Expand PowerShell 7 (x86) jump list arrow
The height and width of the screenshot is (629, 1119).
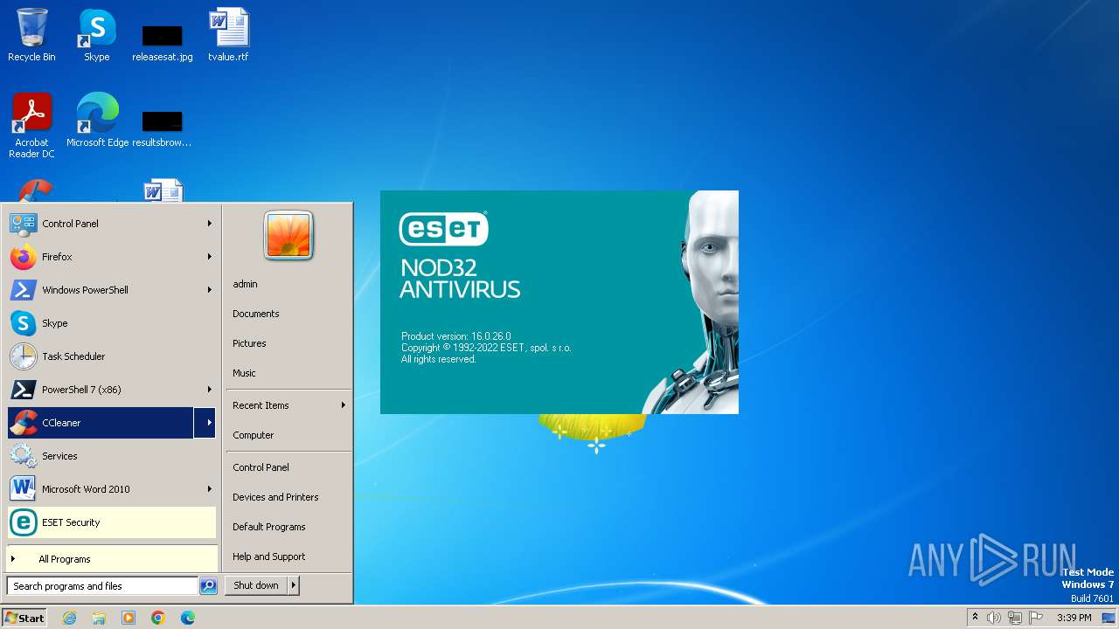(x=210, y=390)
